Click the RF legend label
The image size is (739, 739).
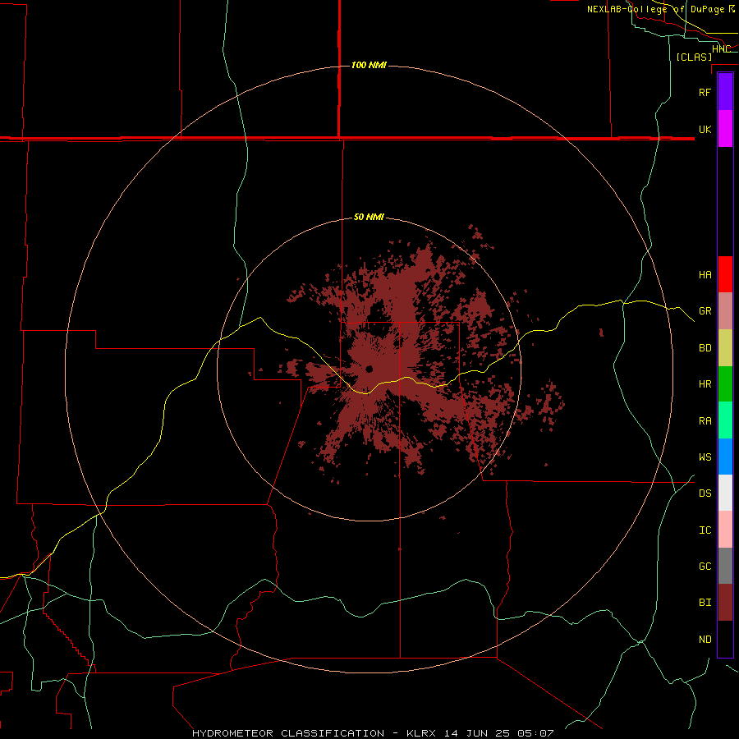click(705, 92)
